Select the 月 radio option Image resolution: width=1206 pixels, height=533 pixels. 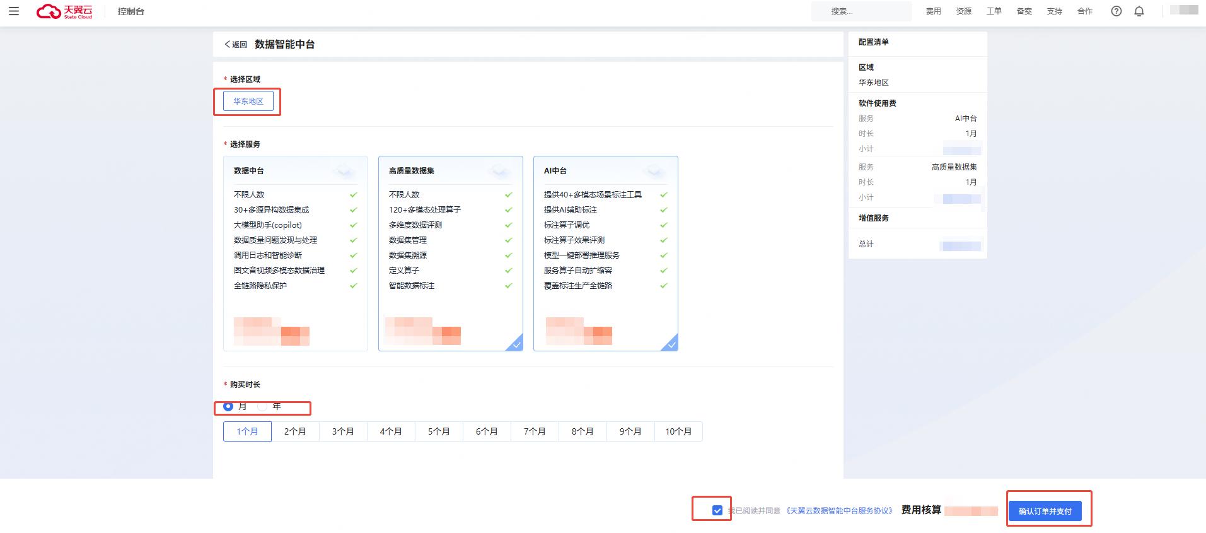pos(228,407)
